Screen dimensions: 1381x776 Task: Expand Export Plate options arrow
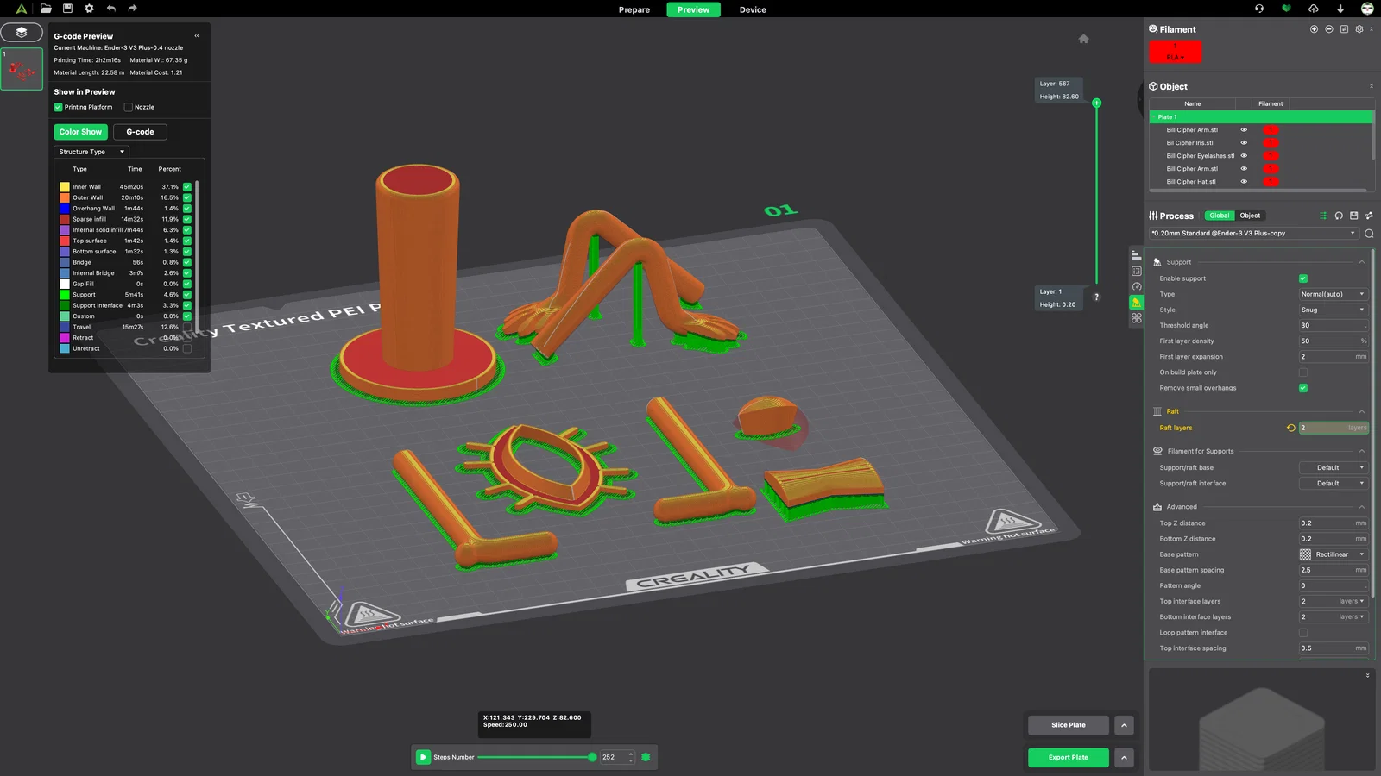tap(1124, 758)
